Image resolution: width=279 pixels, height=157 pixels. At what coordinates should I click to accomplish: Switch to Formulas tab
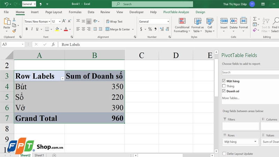75,12
